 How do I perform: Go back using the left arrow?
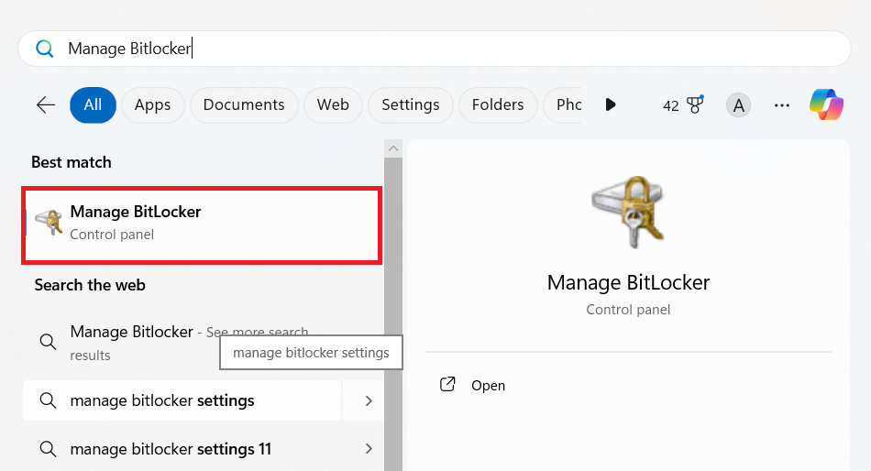pos(46,105)
